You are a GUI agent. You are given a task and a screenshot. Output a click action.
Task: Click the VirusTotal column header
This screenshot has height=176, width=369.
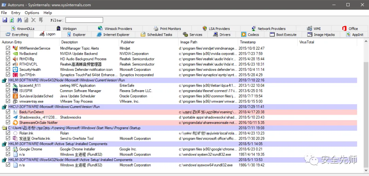pyautogui.click(x=327, y=42)
